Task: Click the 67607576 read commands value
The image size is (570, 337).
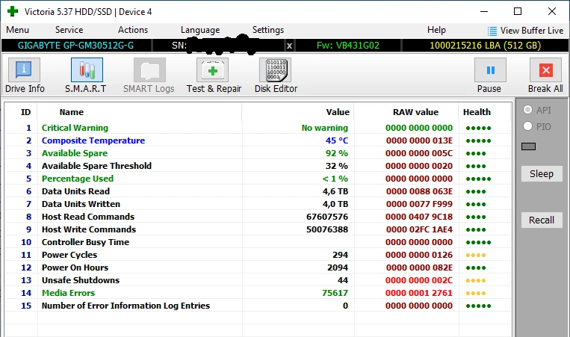Action: pos(327,217)
